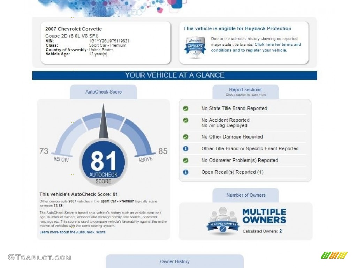The width and height of the screenshot is (357, 268).
Task: Select the VIN number 1G1YY26U975119821
Action: point(109,41)
